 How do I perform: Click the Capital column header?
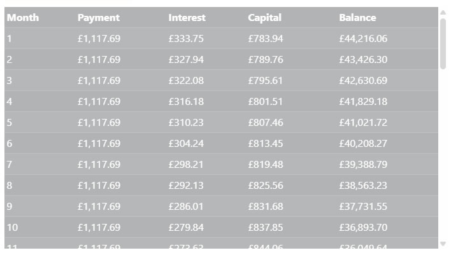click(264, 18)
